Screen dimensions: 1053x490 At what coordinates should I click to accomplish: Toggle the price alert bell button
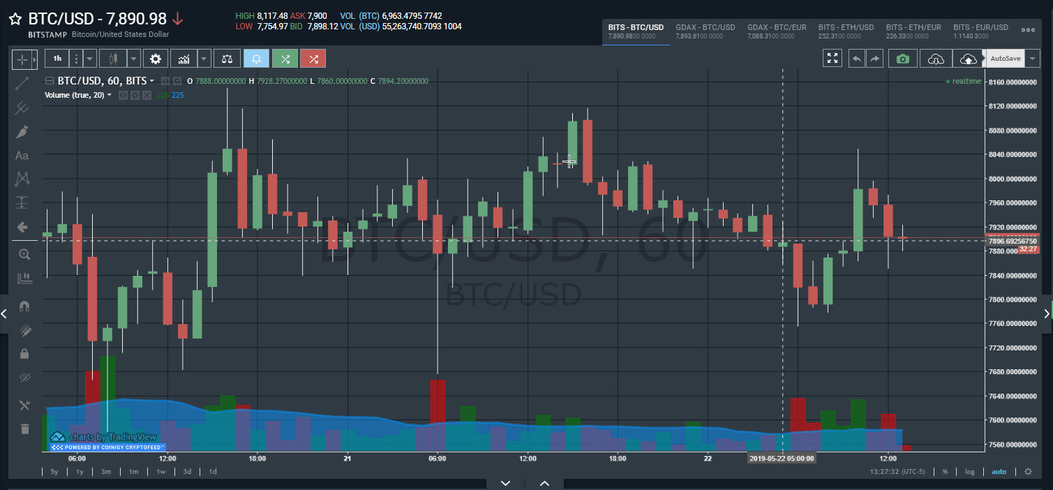256,59
